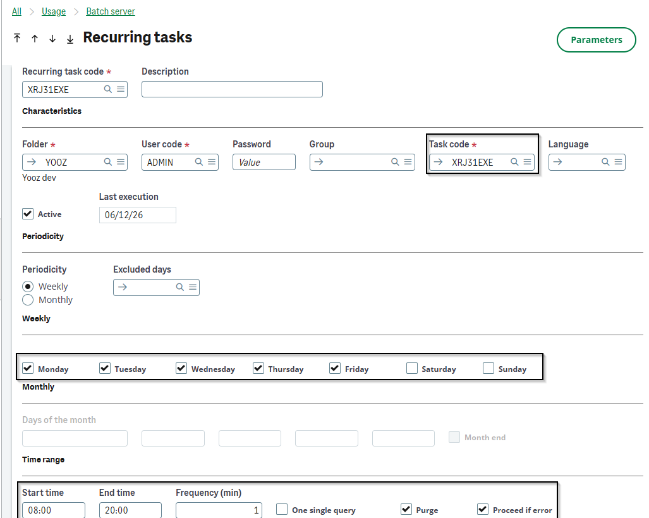Search icon in Language field
649x518 pixels.
click(605, 162)
